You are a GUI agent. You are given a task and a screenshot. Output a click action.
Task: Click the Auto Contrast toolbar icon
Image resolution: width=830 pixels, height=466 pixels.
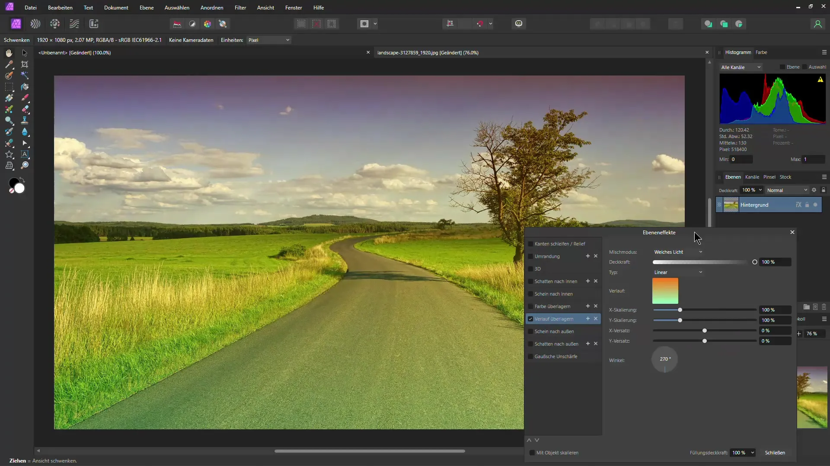(x=192, y=24)
